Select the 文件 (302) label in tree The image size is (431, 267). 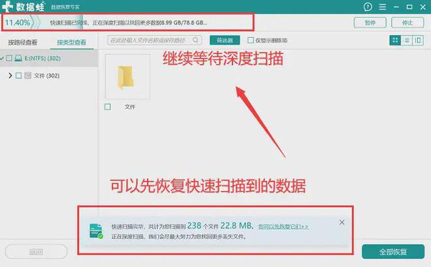click(47, 76)
